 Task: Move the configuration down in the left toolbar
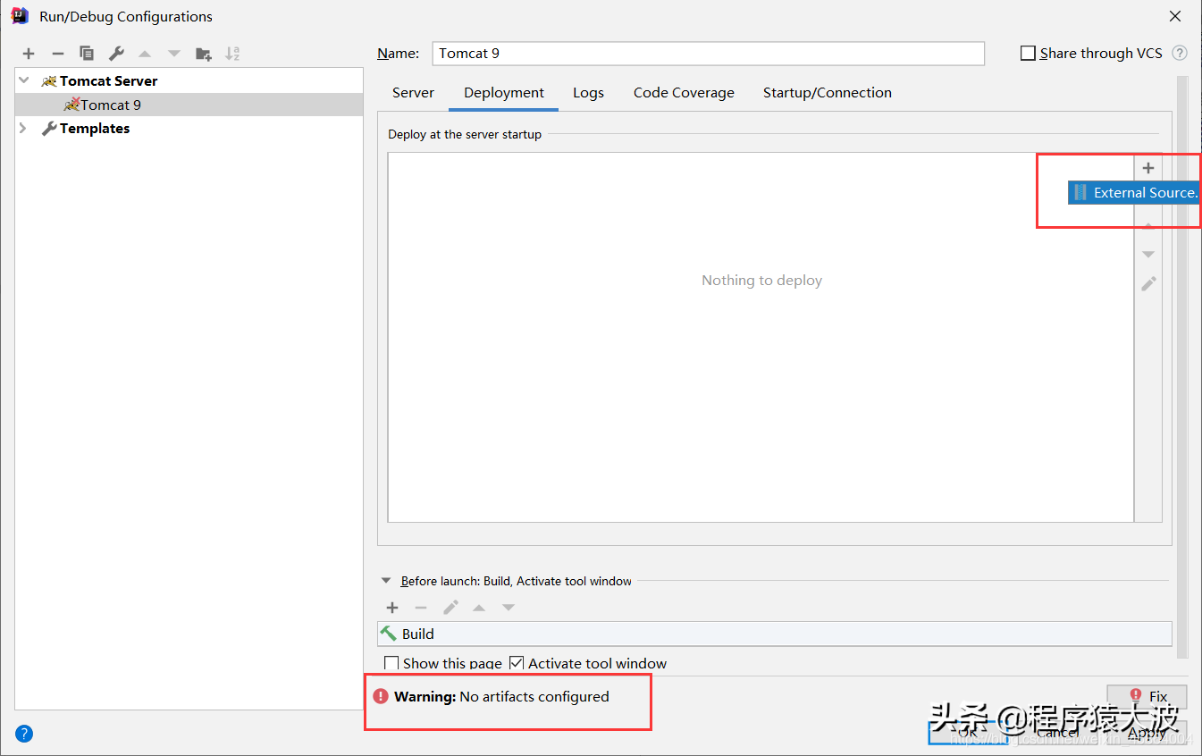click(x=173, y=54)
